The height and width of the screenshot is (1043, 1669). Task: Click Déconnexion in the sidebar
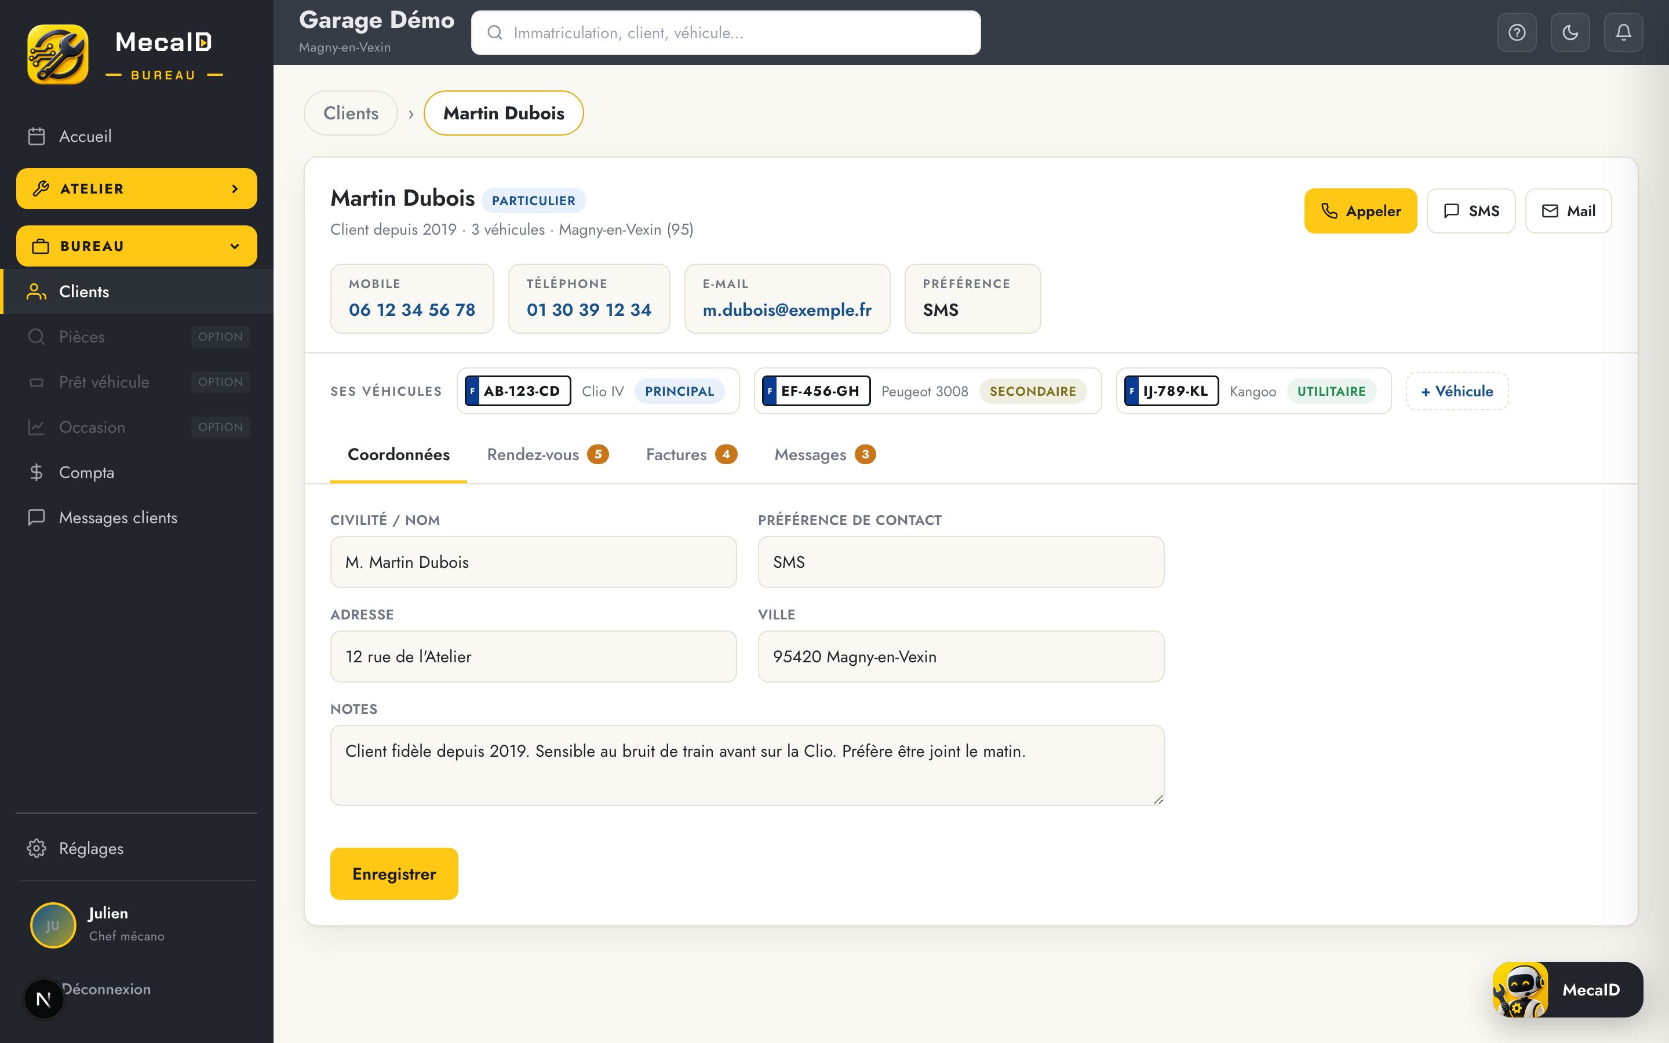click(x=106, y=989)
